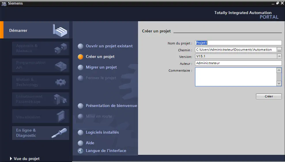Choose Migrer un projet
Image resolution: width=285 pixels, height=162 pixels.
coord(101,67)
